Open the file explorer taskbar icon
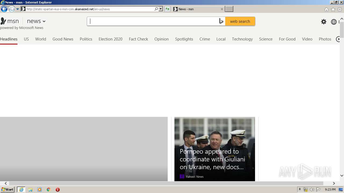The image size is (344, 193). pos(30,190)
